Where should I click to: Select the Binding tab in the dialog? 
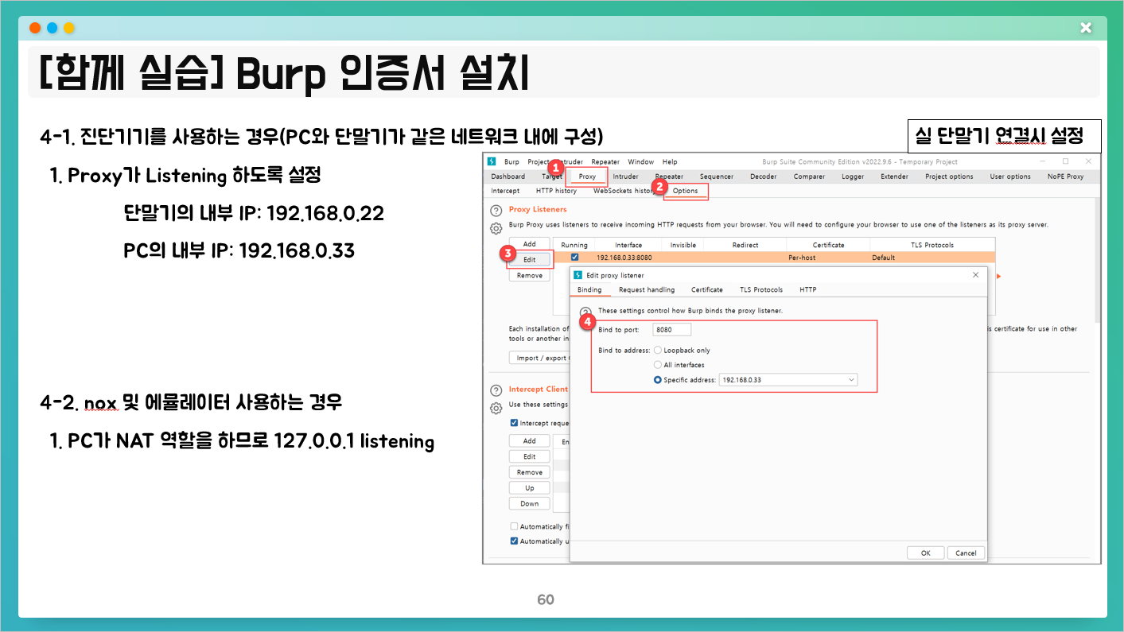pos(589,289)
